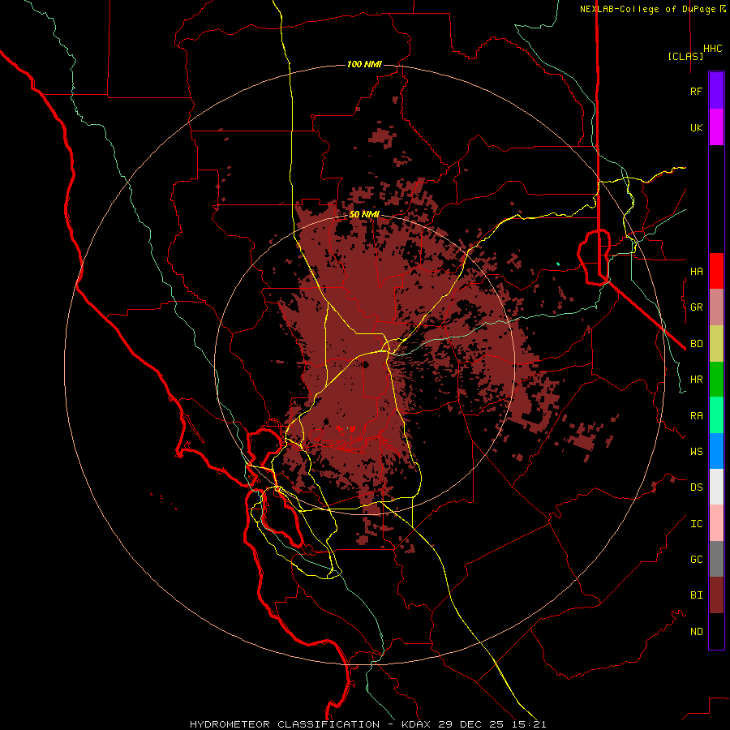Screen dimensions: 730x730
Task: Click the HHC product code label
Action: tap(712, 49)
